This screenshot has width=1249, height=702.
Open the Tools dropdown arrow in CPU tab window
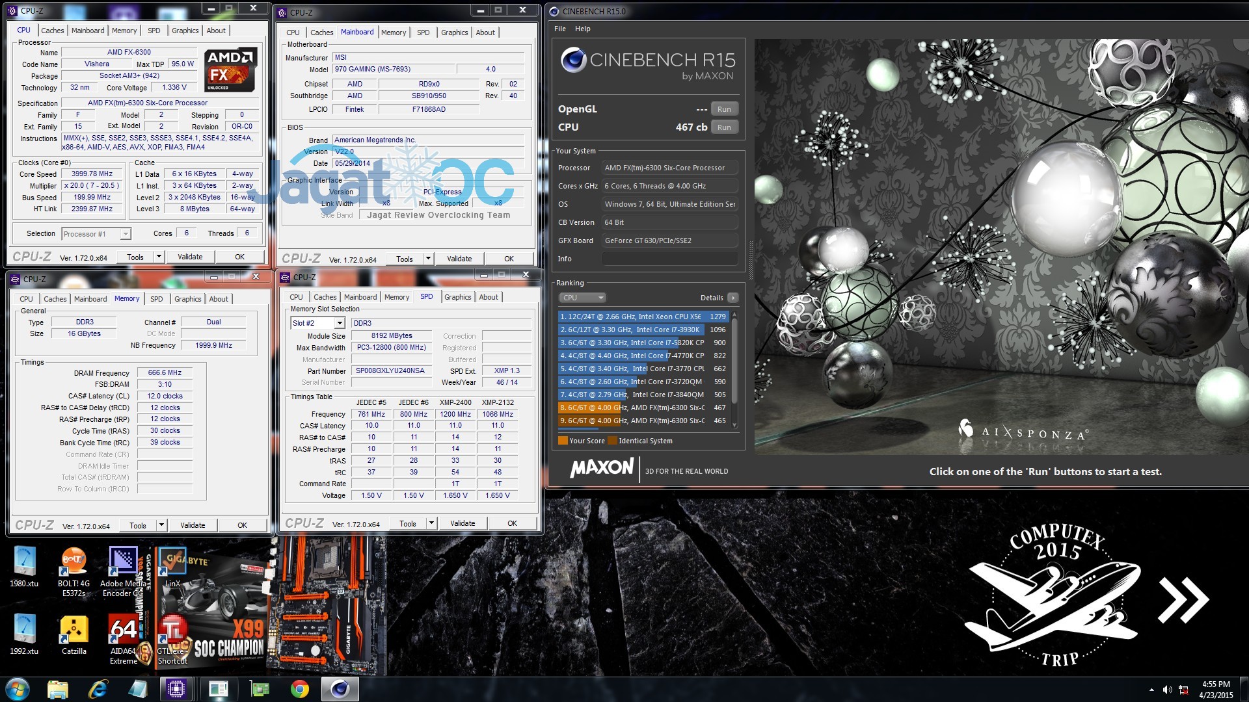coord(158,257)
